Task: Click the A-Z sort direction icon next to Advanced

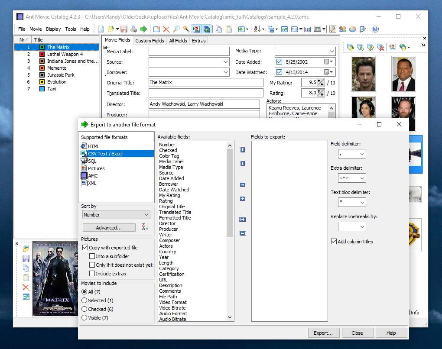Action: pyautogui.click(x=145, y=227)
